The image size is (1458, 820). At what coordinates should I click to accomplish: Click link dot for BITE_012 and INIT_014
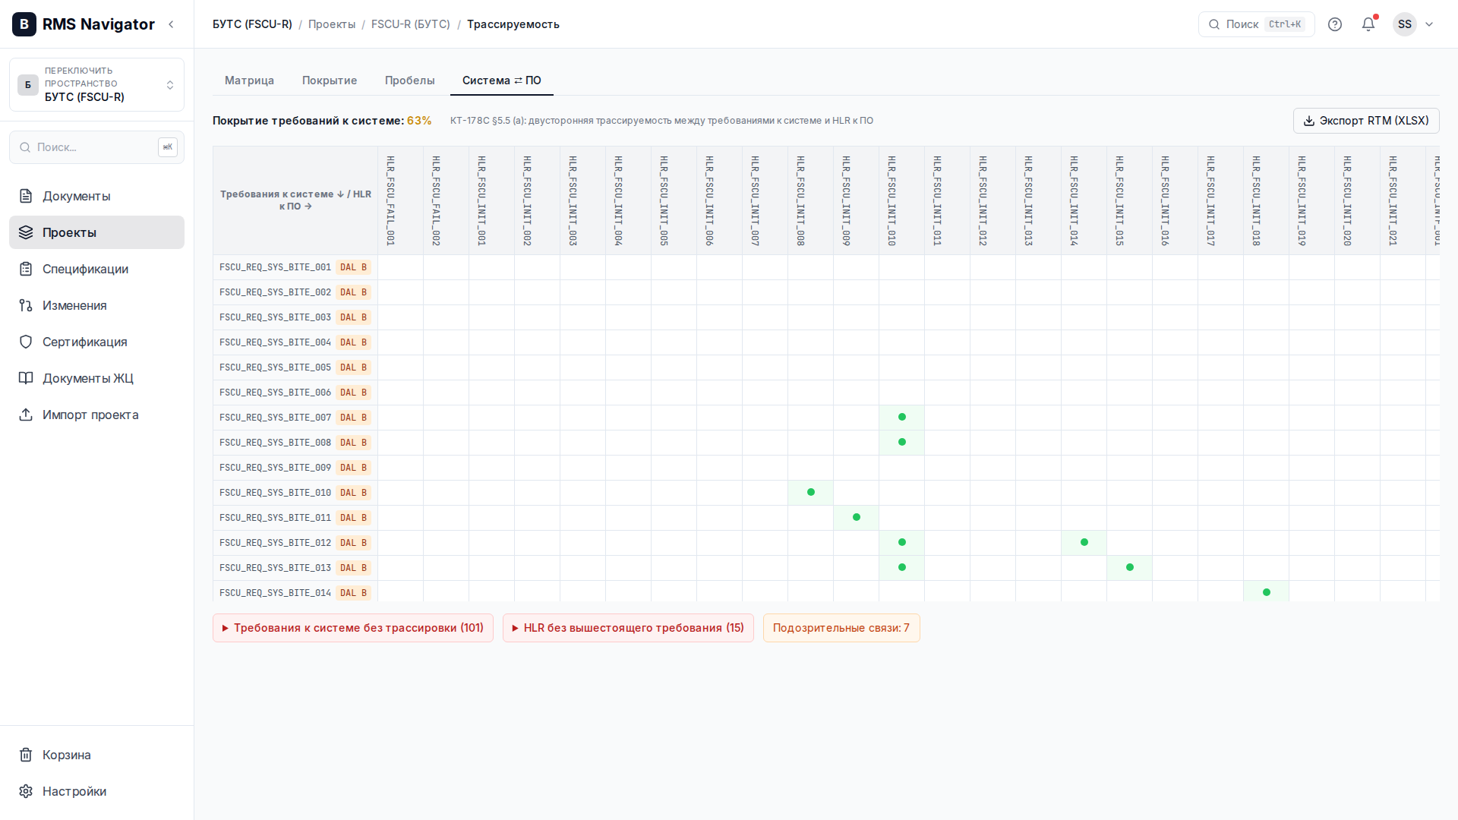pyautogui.click(x=1084, y=542)
